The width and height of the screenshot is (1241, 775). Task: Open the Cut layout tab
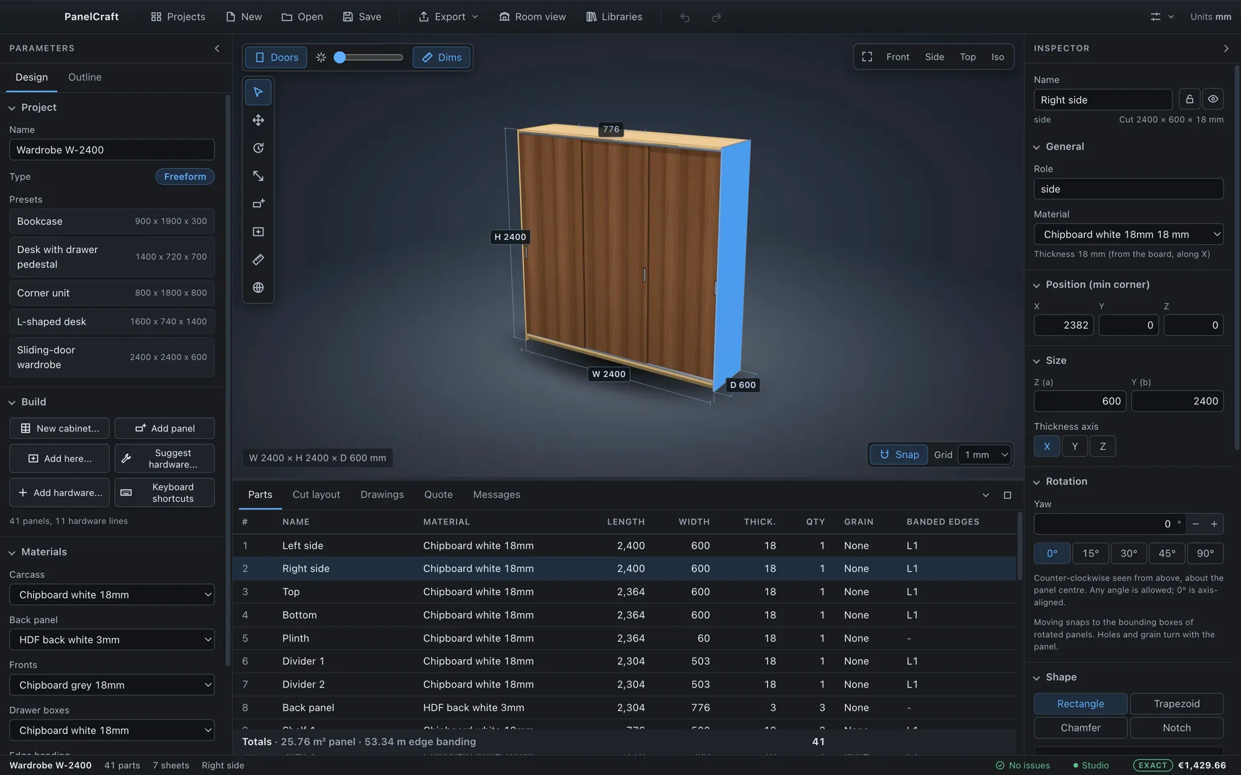click(x=316, y=495)
